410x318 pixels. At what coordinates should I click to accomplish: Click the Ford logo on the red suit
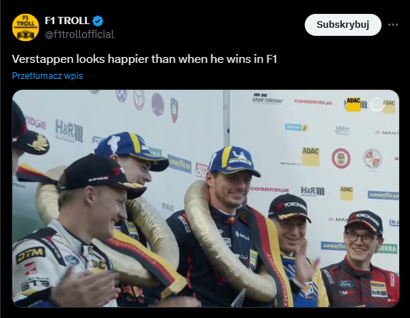[346, 284]
